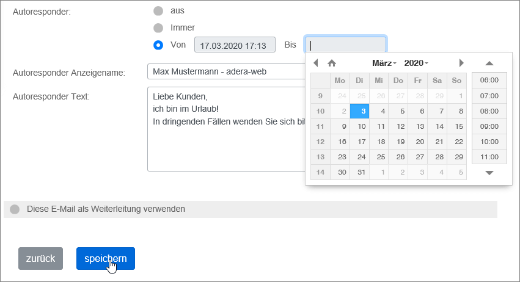This screenshot has width=520, height=282.
Task: Select the 'Von' date range option
Action: (158, 45)
